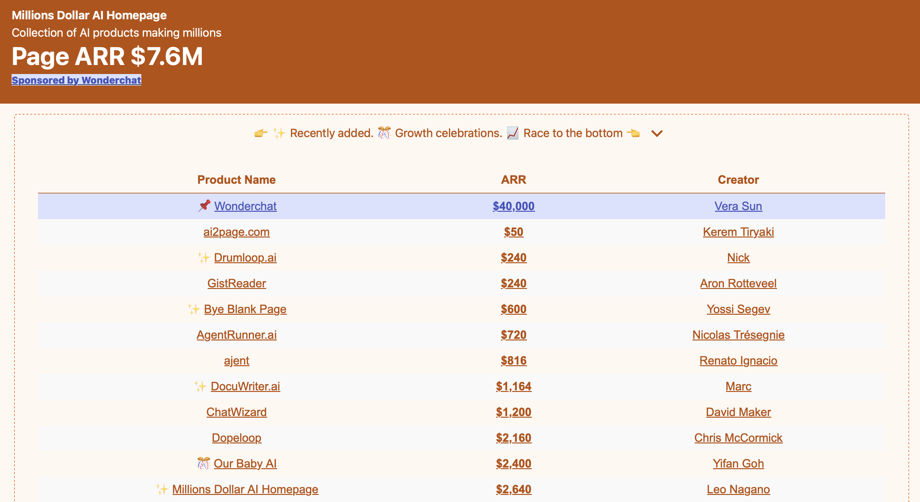
Task: Click the $720 ARR value
Action: tap(513, 335)
